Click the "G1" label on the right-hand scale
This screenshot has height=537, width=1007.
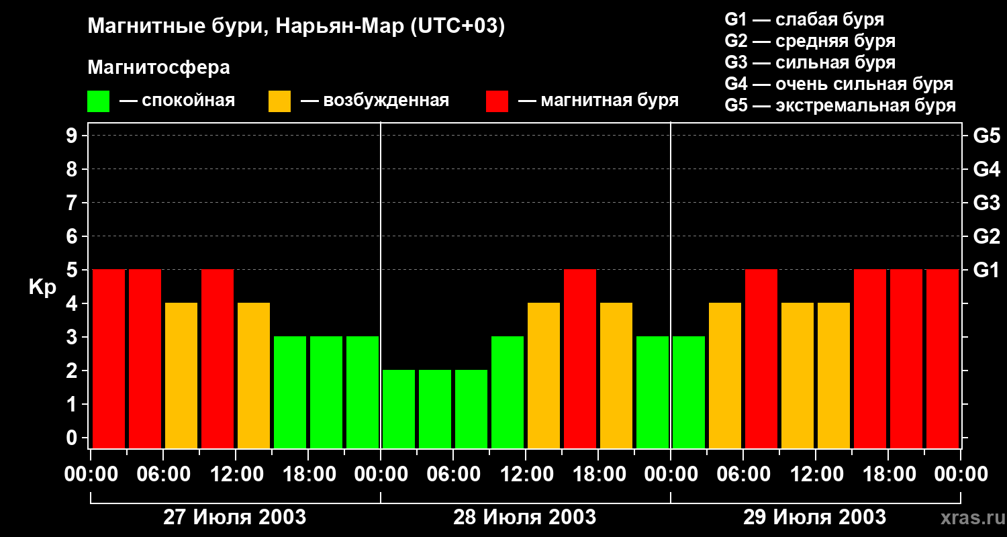(x=986, y=270)
